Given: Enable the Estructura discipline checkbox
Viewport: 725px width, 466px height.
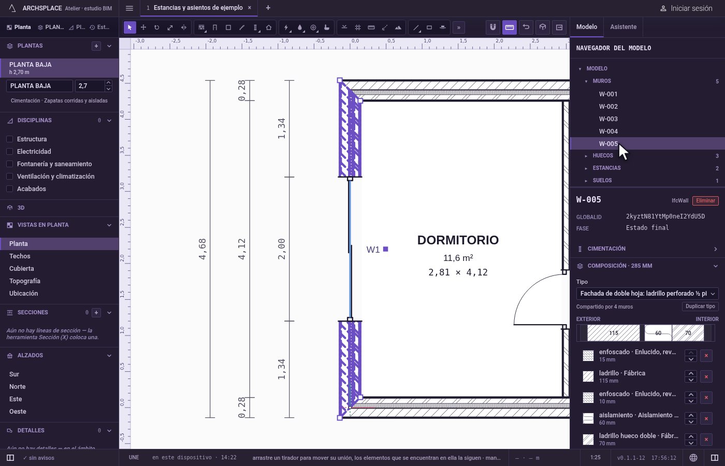Looking at the screenshot, I should coord(9,139).
